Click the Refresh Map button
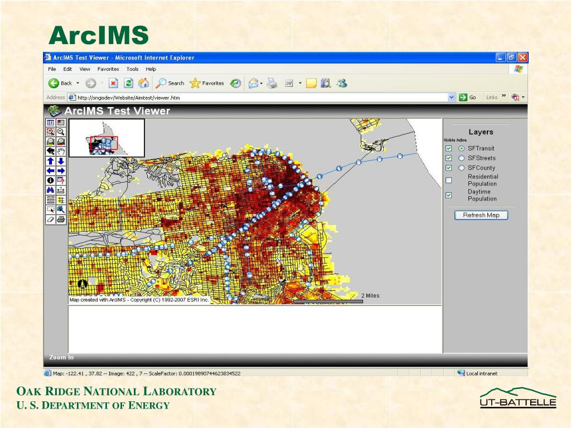The height and width of the screenshot is (428, 571). 481,215
